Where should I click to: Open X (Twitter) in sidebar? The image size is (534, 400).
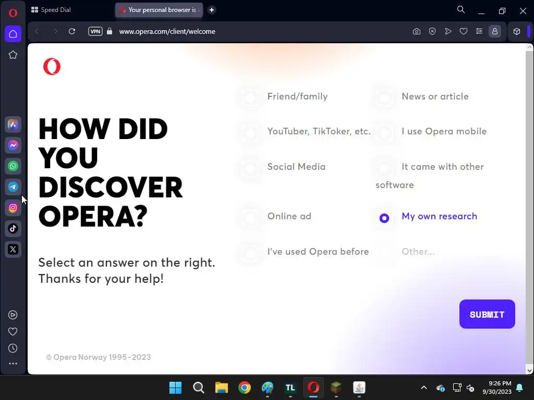tap(13, 249)
